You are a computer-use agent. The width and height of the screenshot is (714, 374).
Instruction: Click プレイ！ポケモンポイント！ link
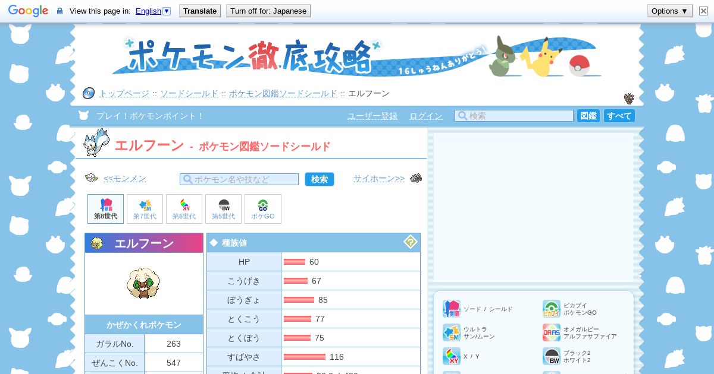(150, 116)
